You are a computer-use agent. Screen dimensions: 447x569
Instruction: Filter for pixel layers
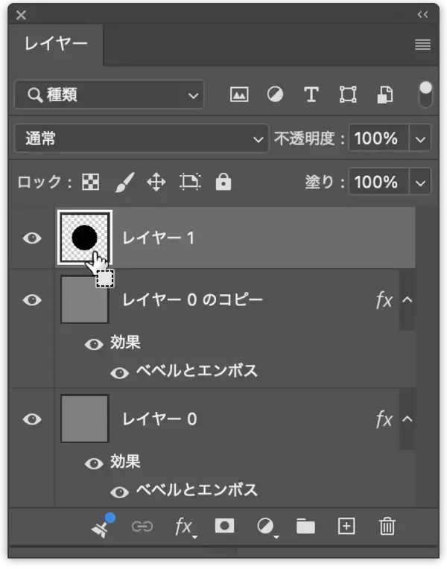click(x=239, y=95)
